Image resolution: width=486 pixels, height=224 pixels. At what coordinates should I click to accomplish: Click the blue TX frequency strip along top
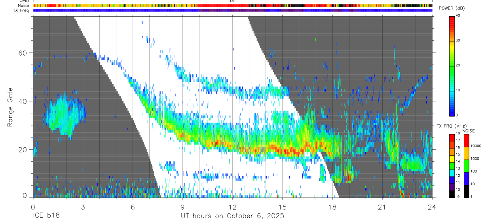[233, 10]
